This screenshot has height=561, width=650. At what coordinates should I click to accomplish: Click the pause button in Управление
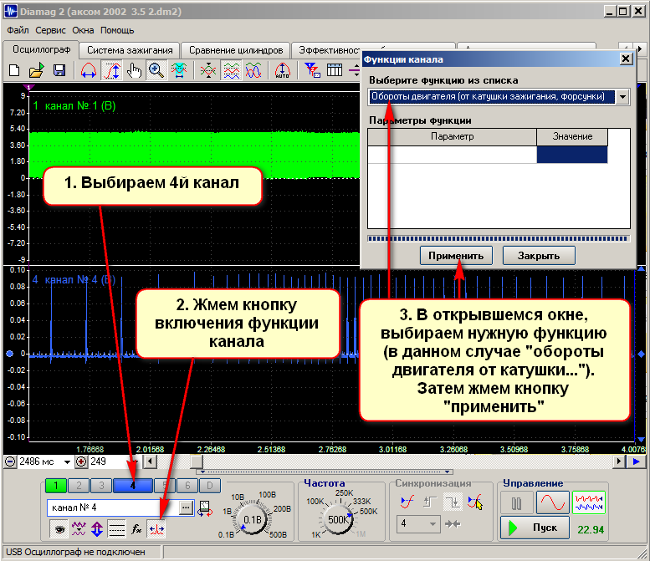tap(516, 503)
